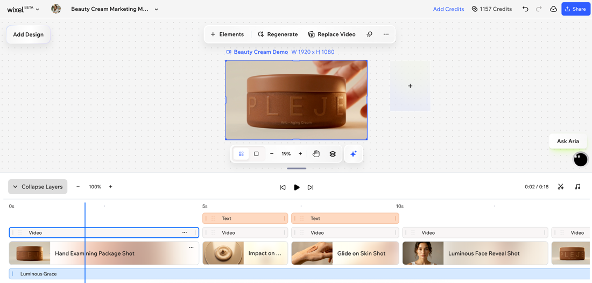The height and width of the screenshot is (283, 592).
Task: Click the cloud save status icon
Action: 553,9
